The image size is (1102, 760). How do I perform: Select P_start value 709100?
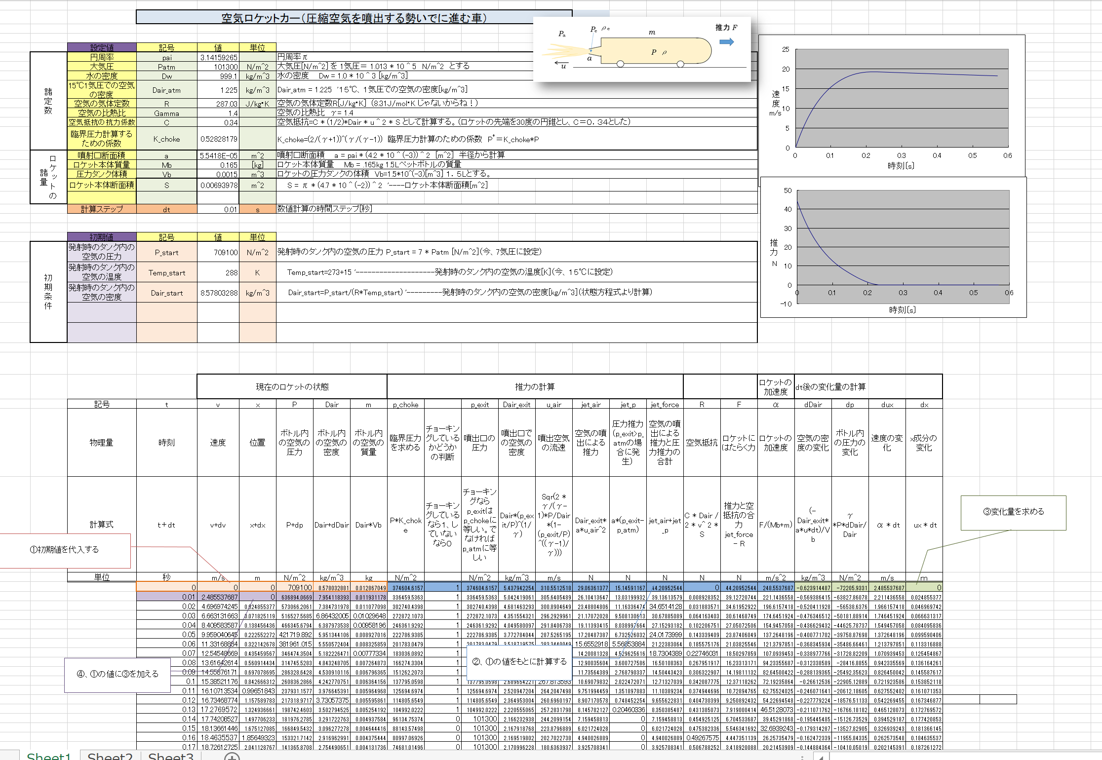[x=218, y=252]
